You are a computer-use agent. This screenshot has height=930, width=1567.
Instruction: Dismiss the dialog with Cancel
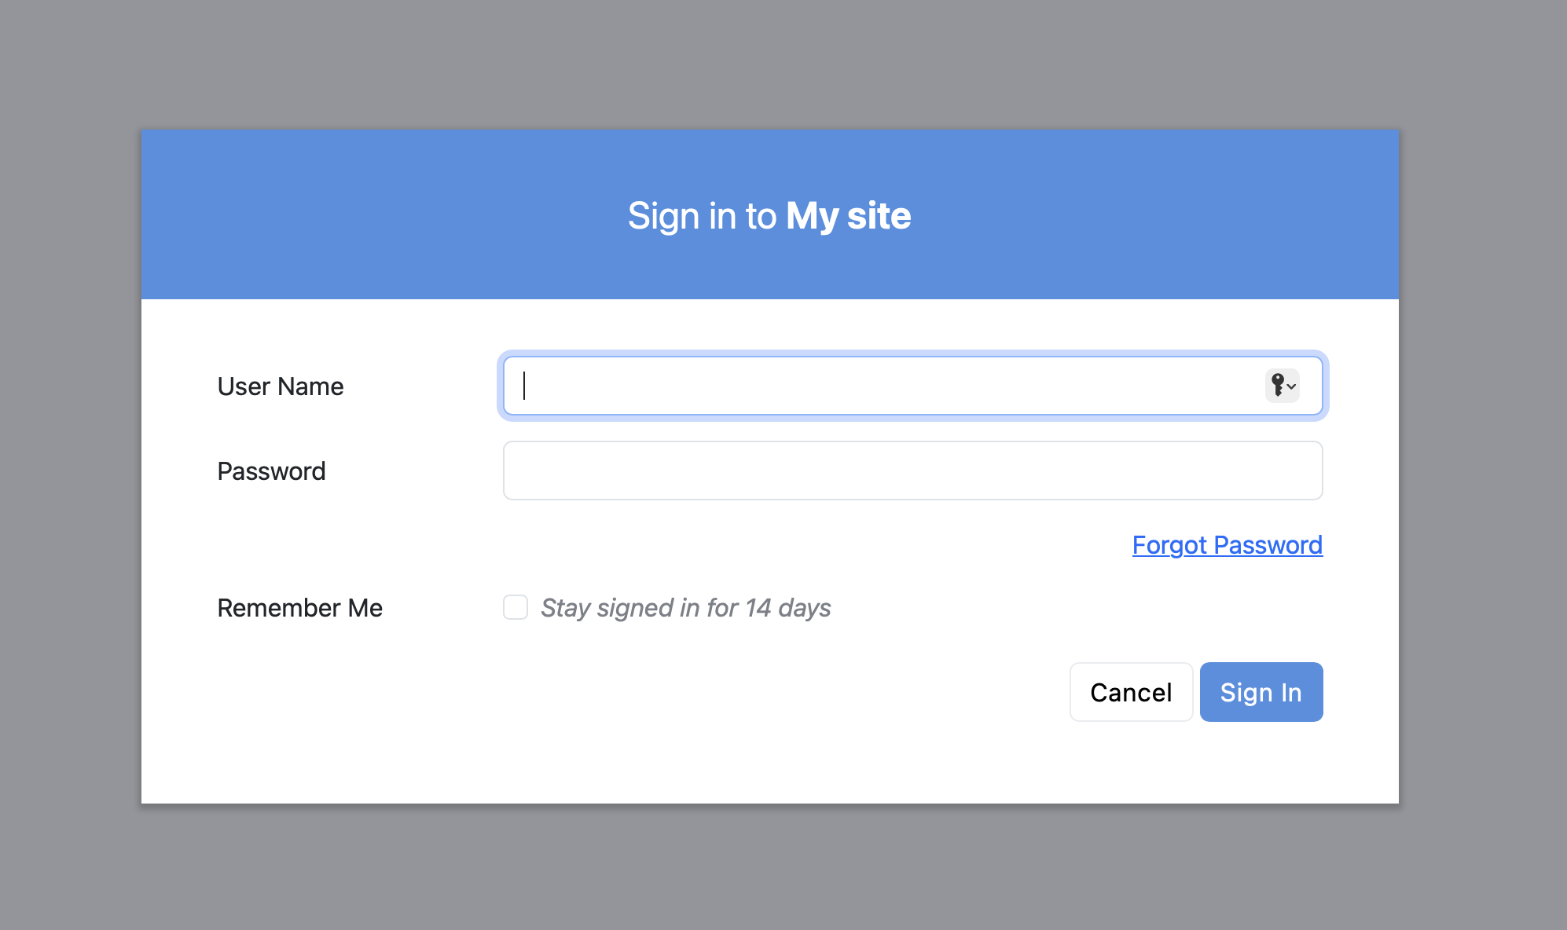click(1131, 692)
